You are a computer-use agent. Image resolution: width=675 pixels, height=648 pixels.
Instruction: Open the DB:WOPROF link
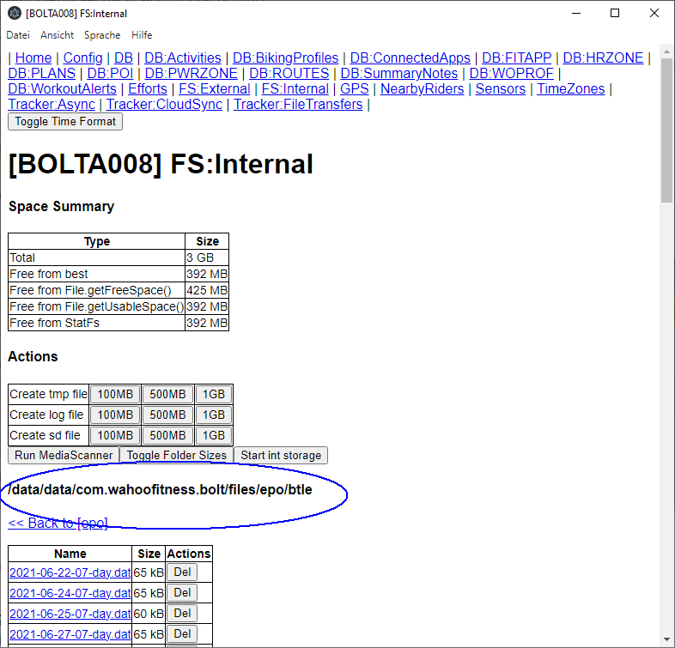pos(511,73)
